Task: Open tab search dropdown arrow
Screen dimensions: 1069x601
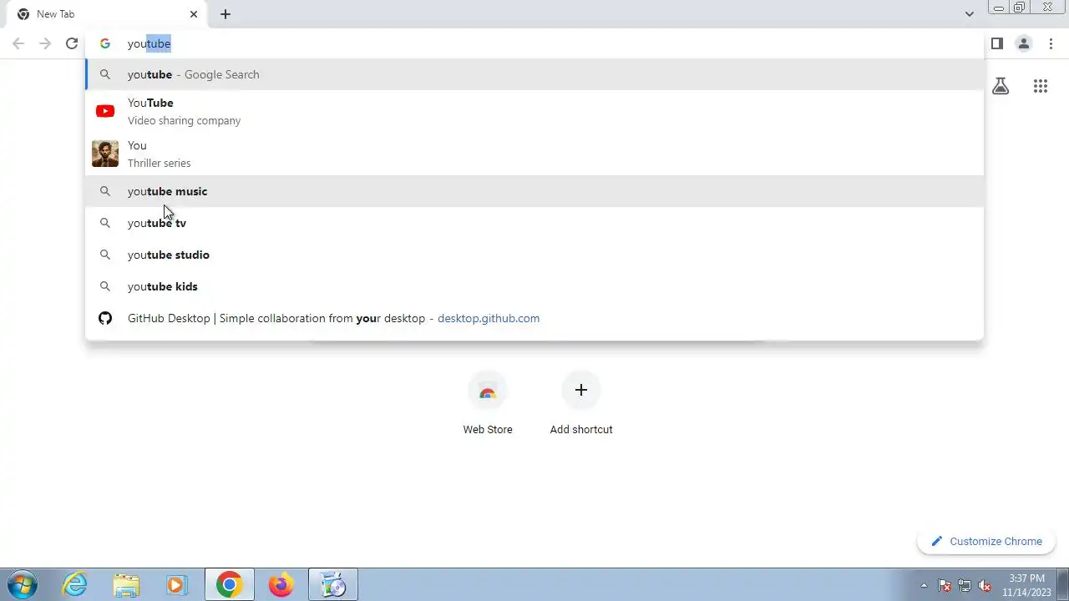Action: coord(969,14)
